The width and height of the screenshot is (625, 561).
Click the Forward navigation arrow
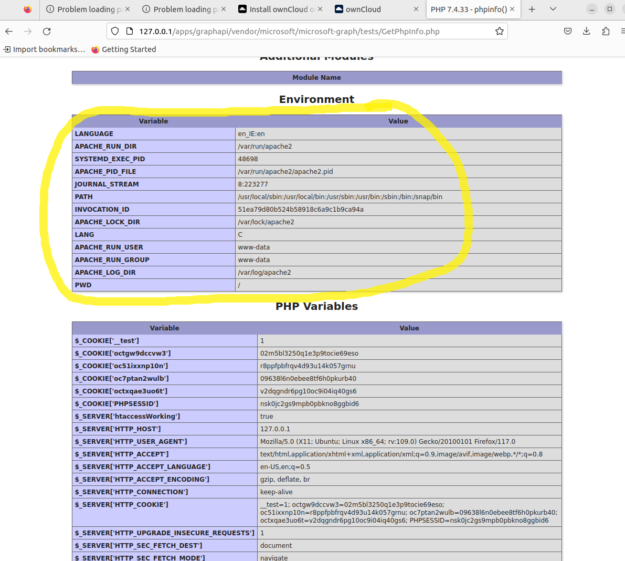[x=27, y=31]
